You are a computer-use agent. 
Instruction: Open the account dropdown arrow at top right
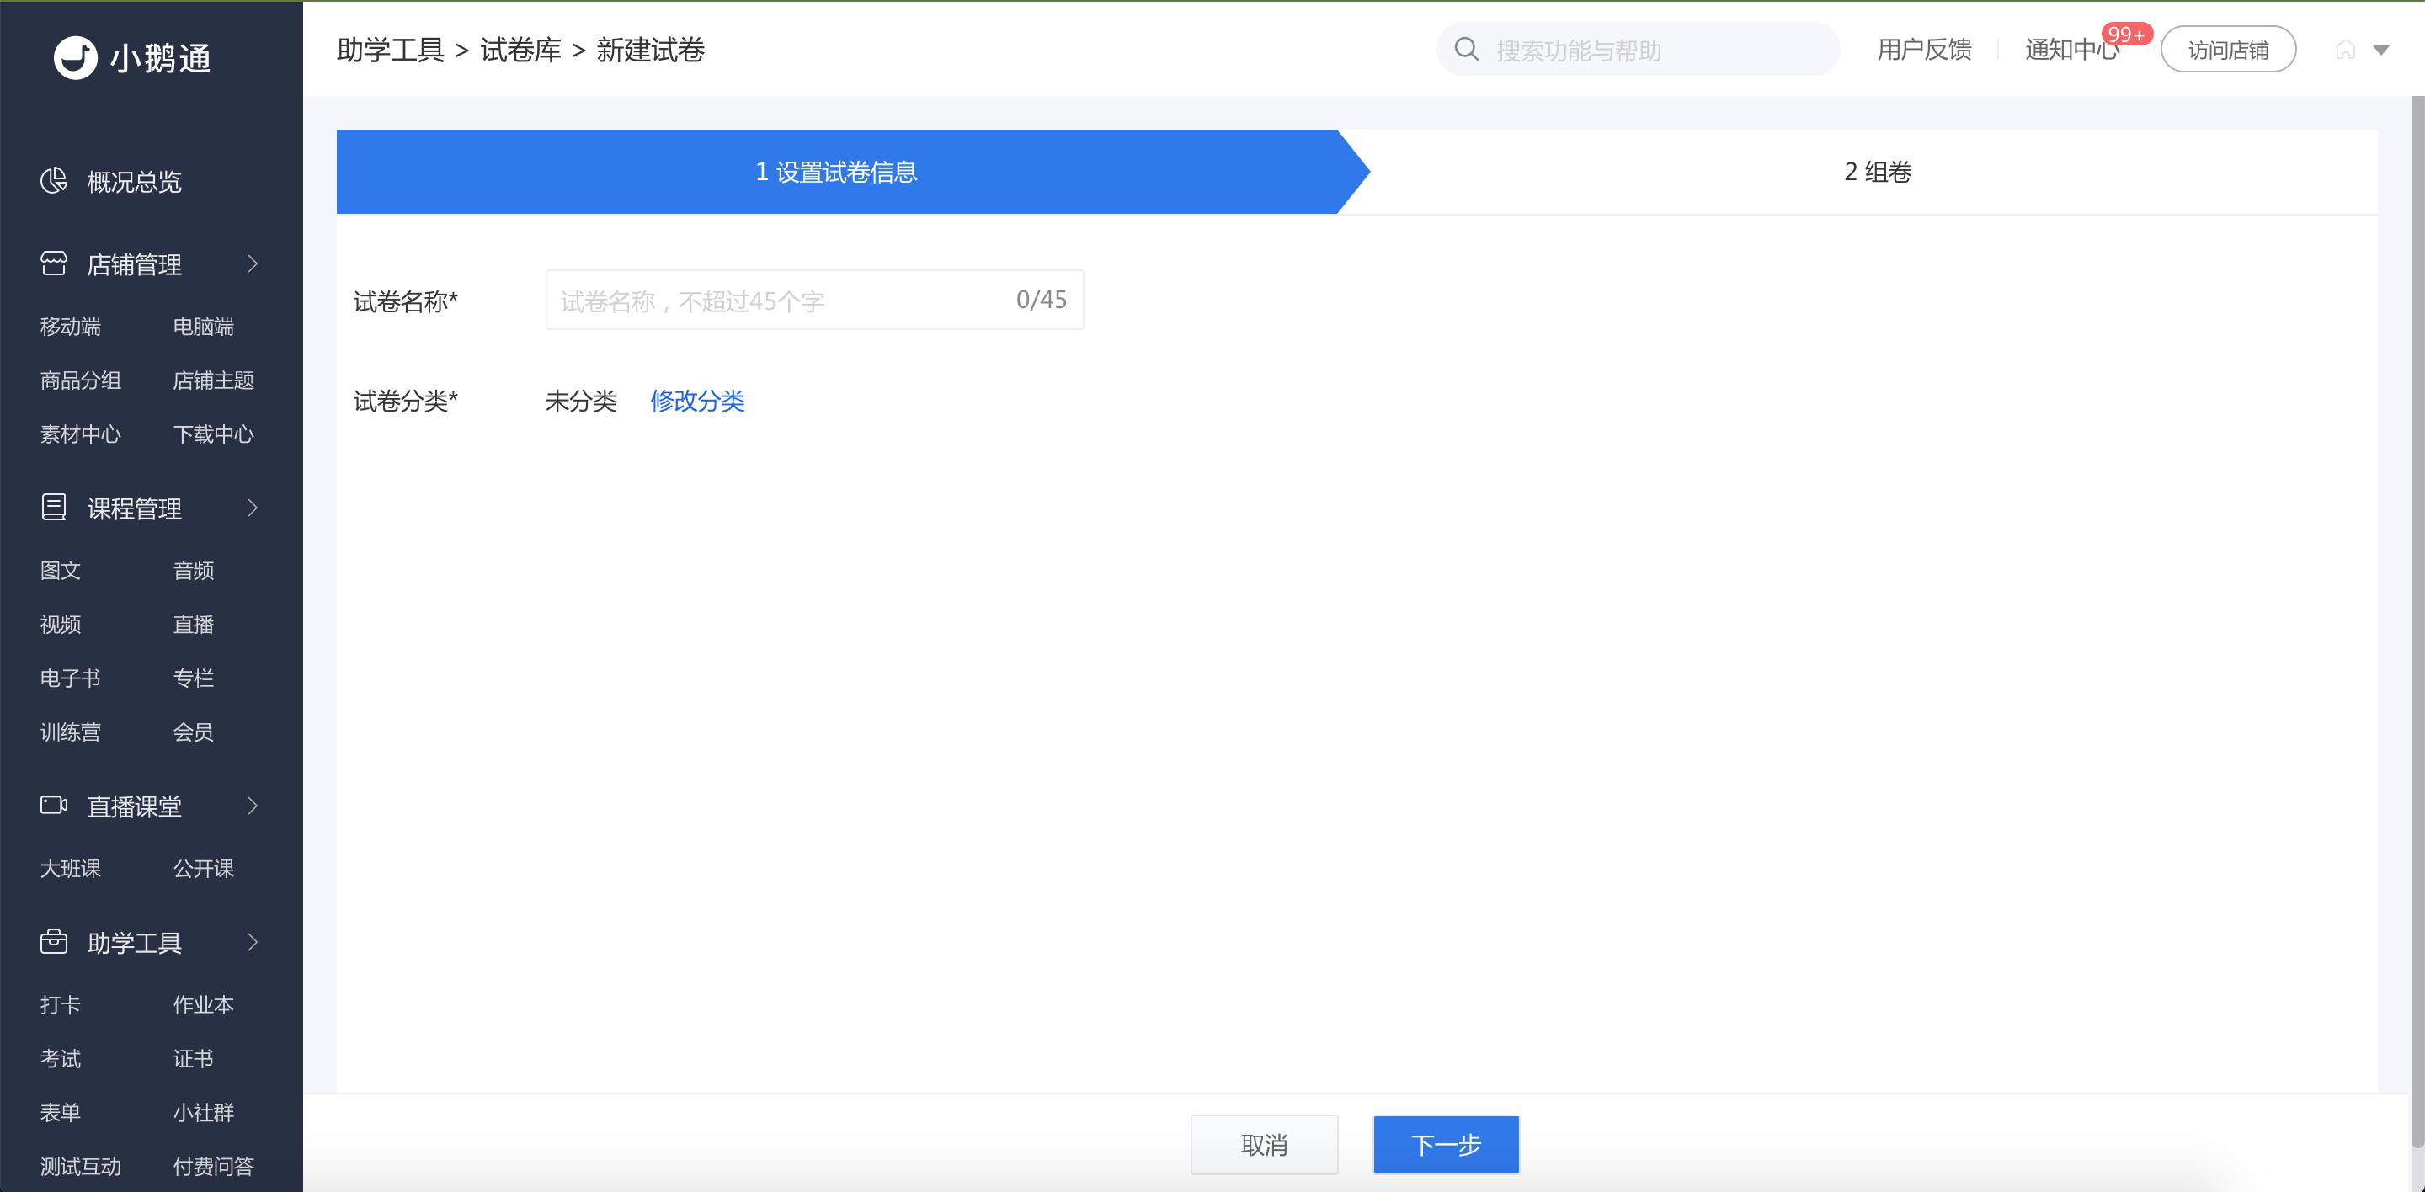(x=2380, y=50)
